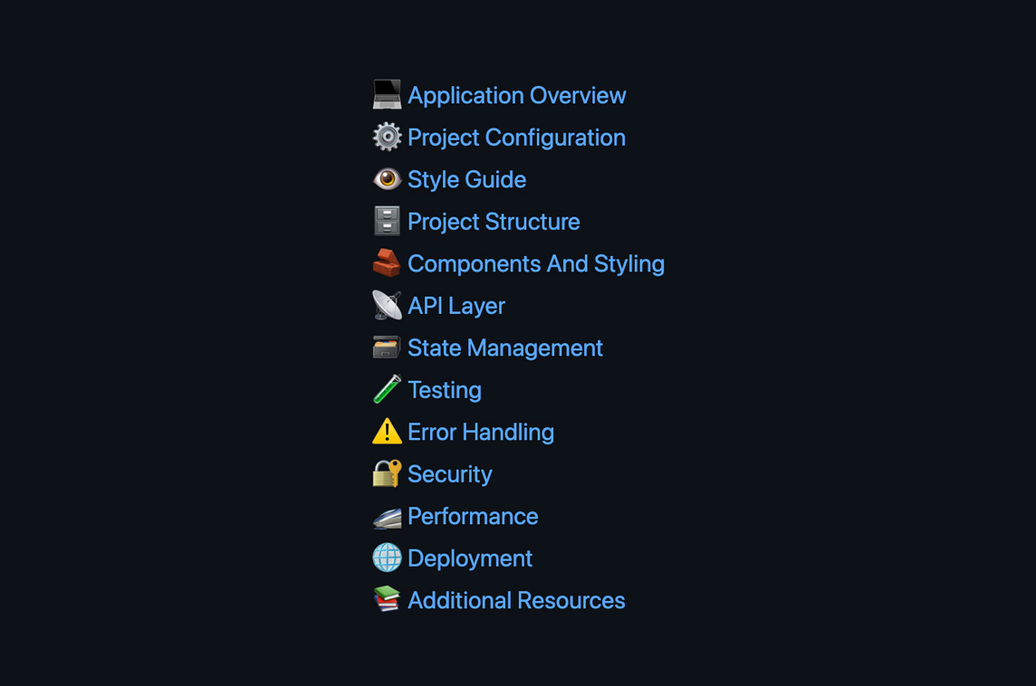Click the padlock icon beside Security

388,473
